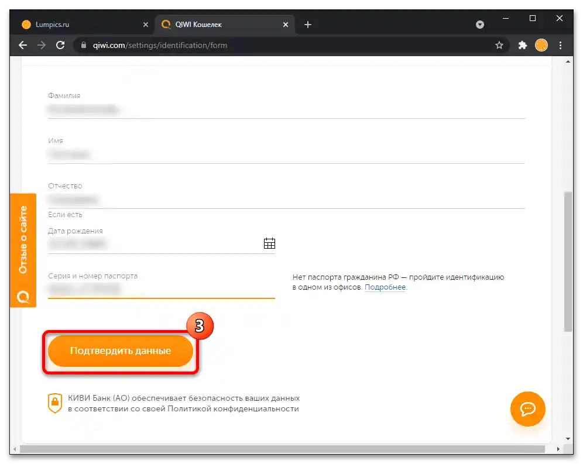Focus the passport series and number field
Viewport: 583px width, 464px height.
click(x=162, y=290)
